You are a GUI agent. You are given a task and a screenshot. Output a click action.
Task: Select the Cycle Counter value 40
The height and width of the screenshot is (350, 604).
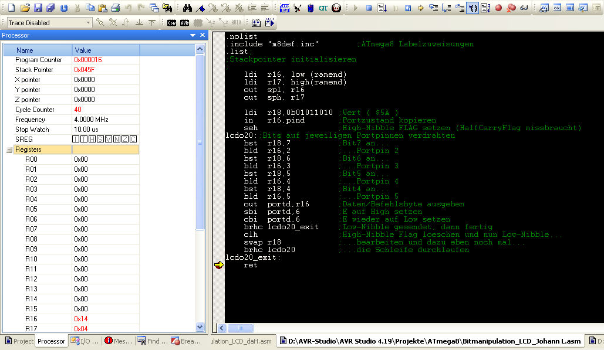[78, 110]
